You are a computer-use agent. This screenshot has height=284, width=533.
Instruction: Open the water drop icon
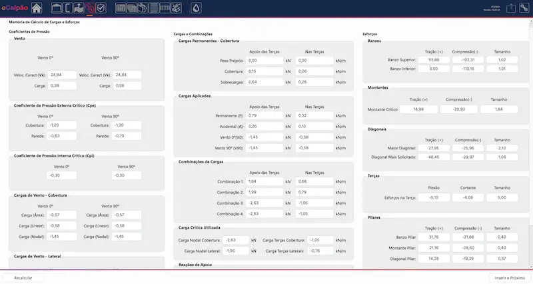(195, 8)
